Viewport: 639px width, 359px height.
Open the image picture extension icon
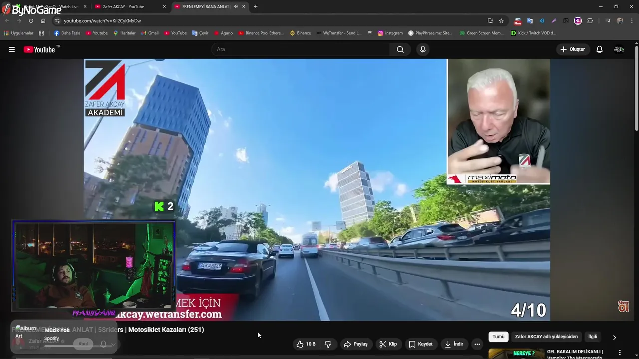click(x=566, y=21)
